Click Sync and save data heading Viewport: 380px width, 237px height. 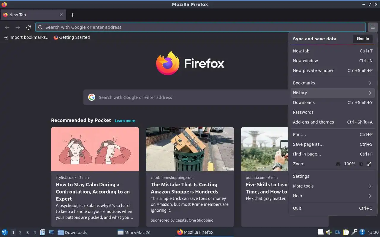(315, 39)
